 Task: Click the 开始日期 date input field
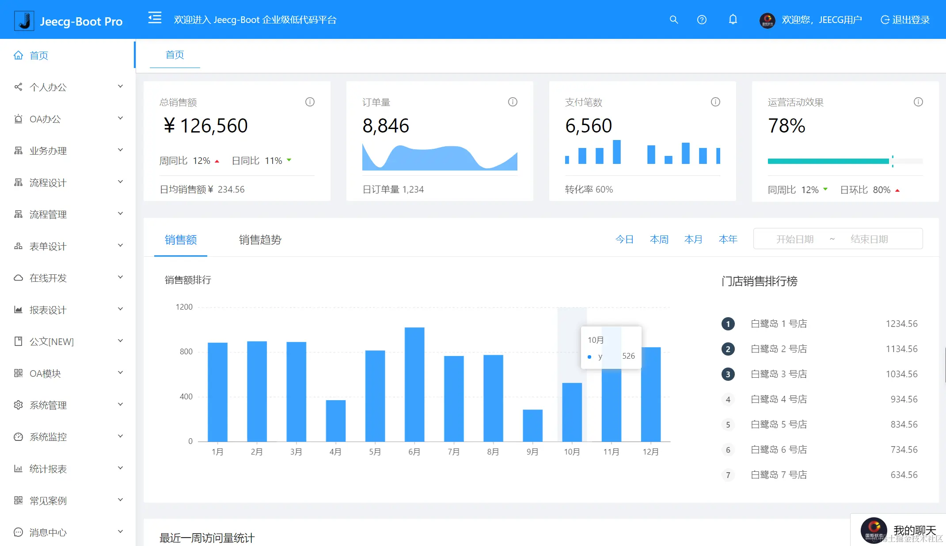pos(794,239)
